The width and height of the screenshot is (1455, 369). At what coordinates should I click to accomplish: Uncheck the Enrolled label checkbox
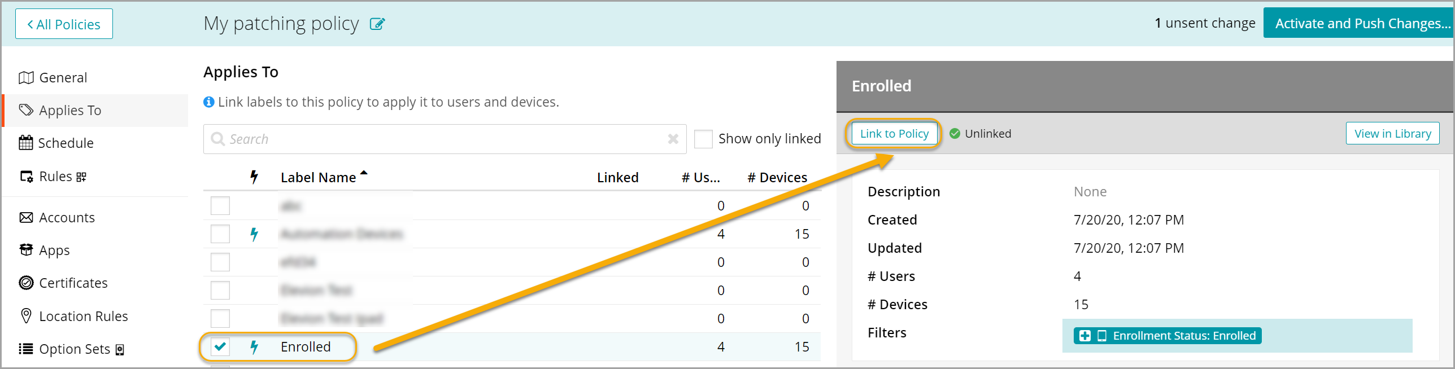[220, 347]
